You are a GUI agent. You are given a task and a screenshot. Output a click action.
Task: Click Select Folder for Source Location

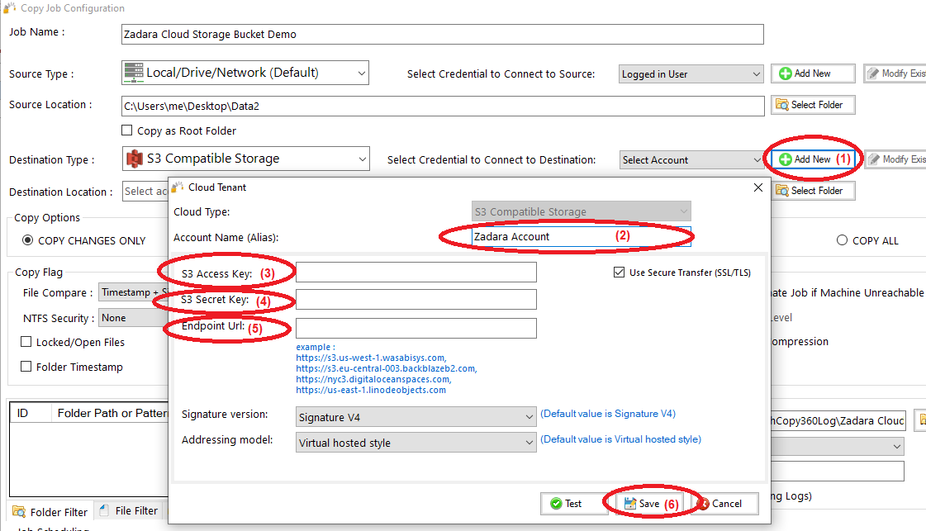813,105
